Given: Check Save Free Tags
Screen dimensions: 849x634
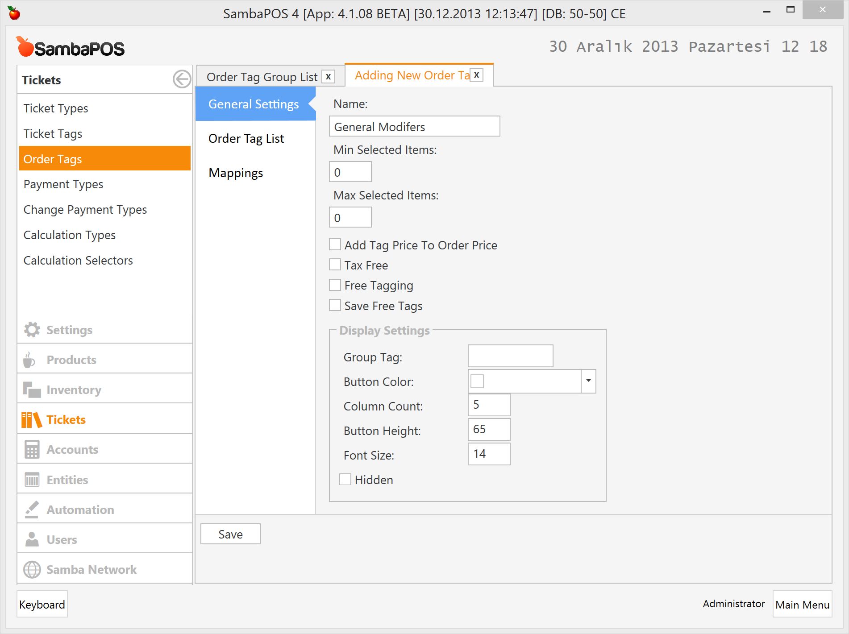Looking at the screenshot, I should tap(335, 305).
